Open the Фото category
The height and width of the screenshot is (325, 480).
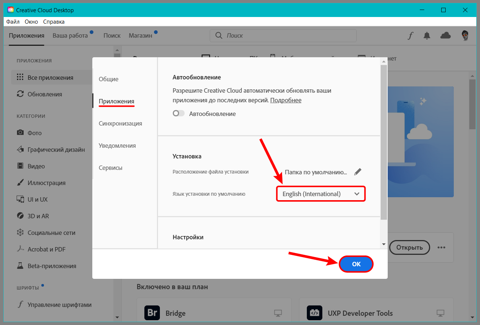pyautogui.click(x=34, y=133)
